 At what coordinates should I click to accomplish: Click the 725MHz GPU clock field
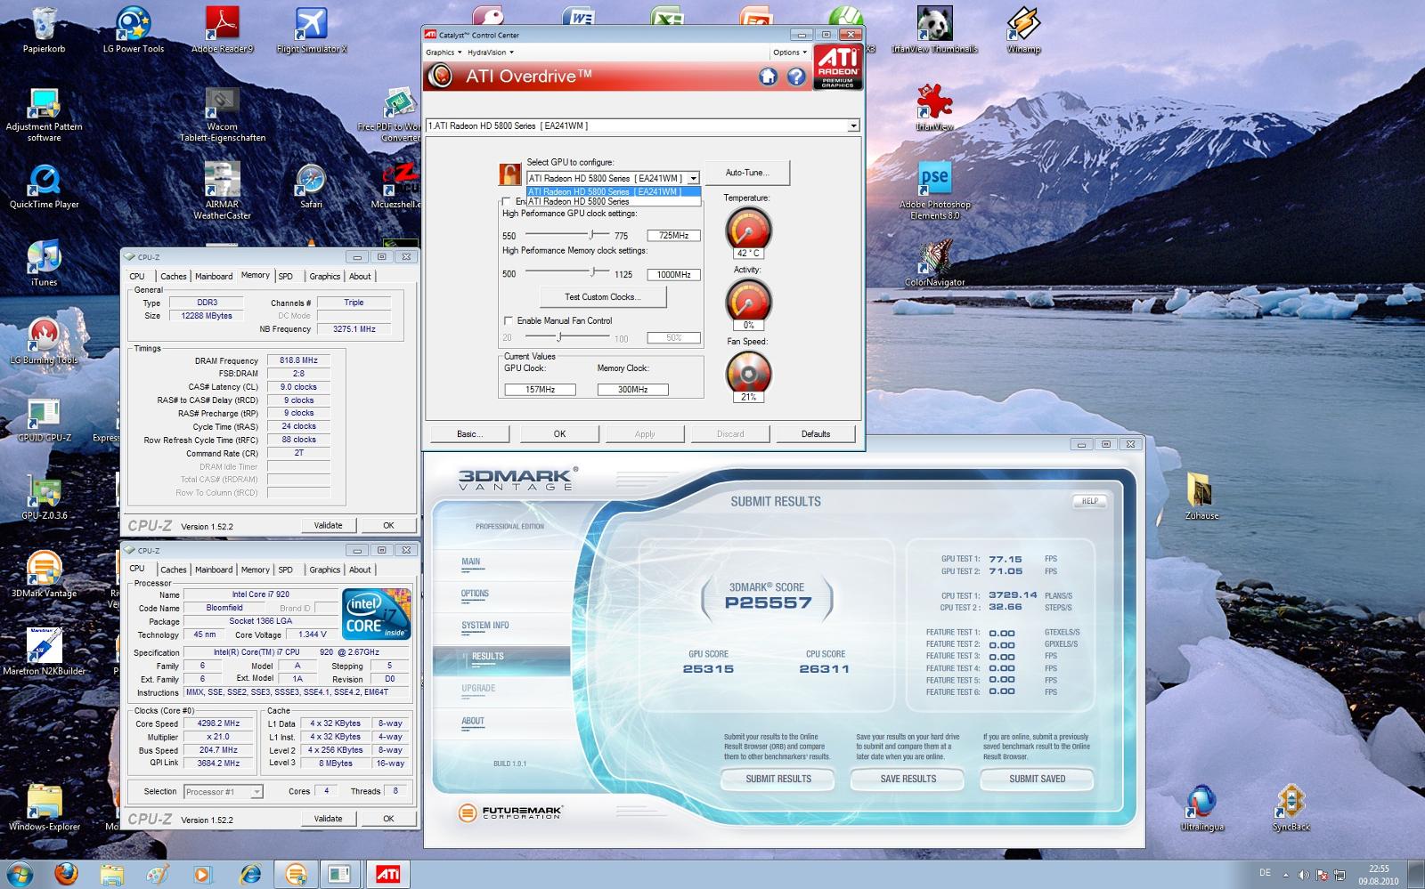point(673,236)
